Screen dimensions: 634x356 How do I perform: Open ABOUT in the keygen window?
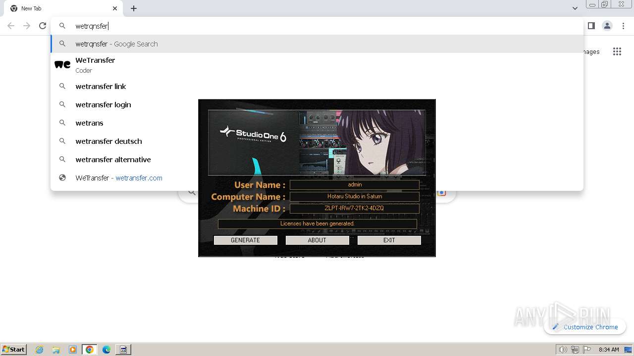(317, 240)
